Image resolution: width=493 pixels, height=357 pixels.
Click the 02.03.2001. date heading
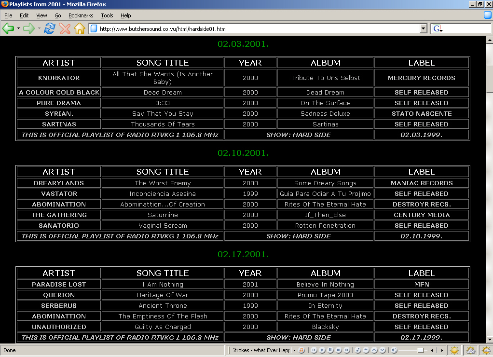click(243, 44)
